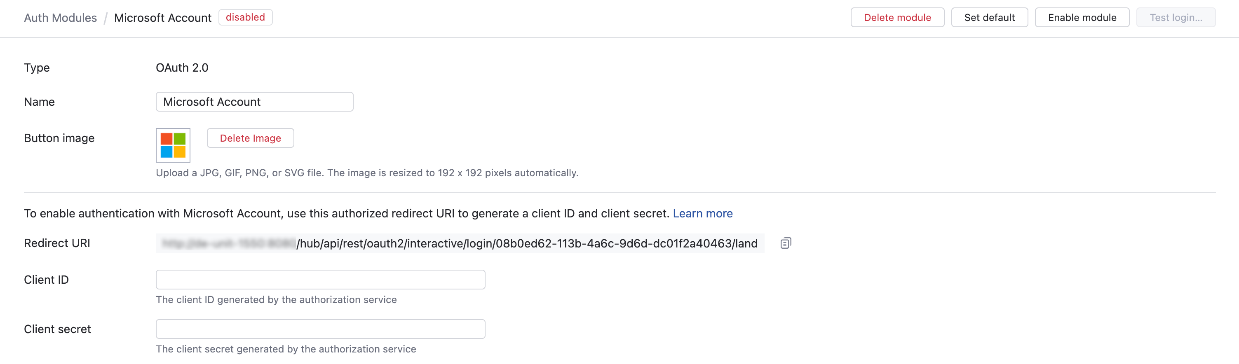
Task: Focus the Client secret input field
Action: coord(320,329)
